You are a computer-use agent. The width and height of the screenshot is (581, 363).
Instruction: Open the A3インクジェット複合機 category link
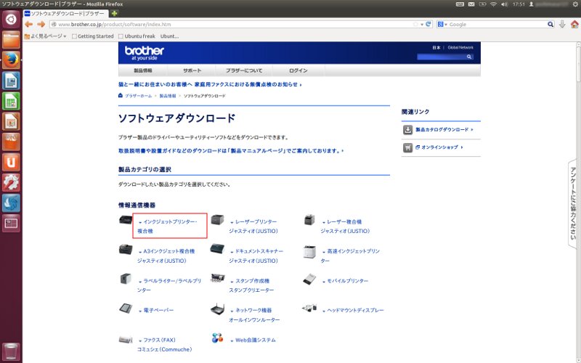tap(166, 256)
